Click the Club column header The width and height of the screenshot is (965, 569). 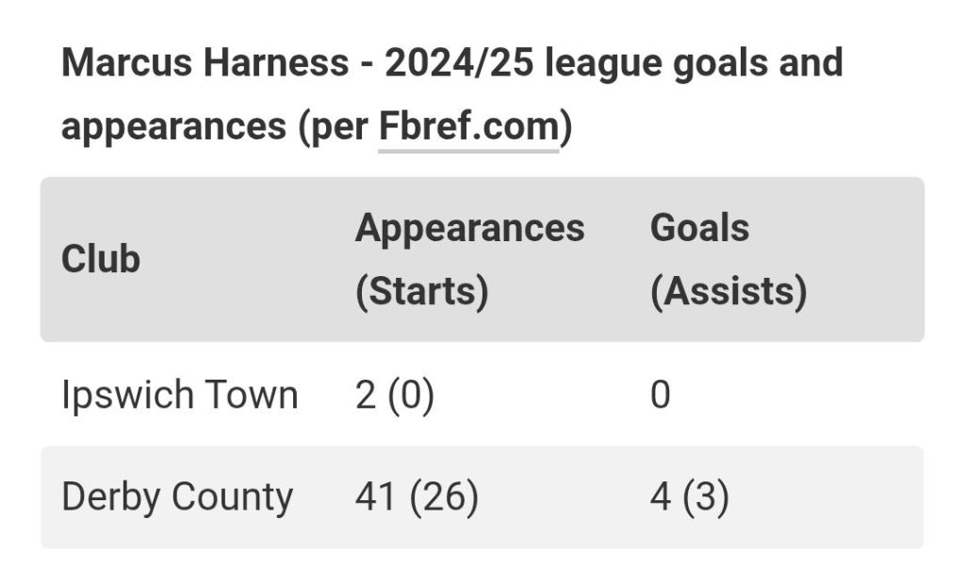pos(101,258)
